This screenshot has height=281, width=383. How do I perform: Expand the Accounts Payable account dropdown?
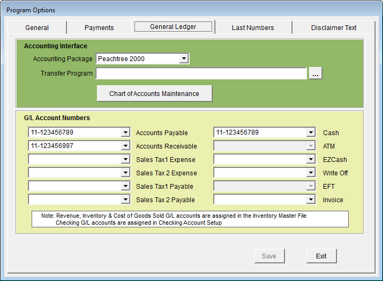coord(125,132)
